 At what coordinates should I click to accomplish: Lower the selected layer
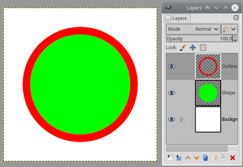point(196,158)
